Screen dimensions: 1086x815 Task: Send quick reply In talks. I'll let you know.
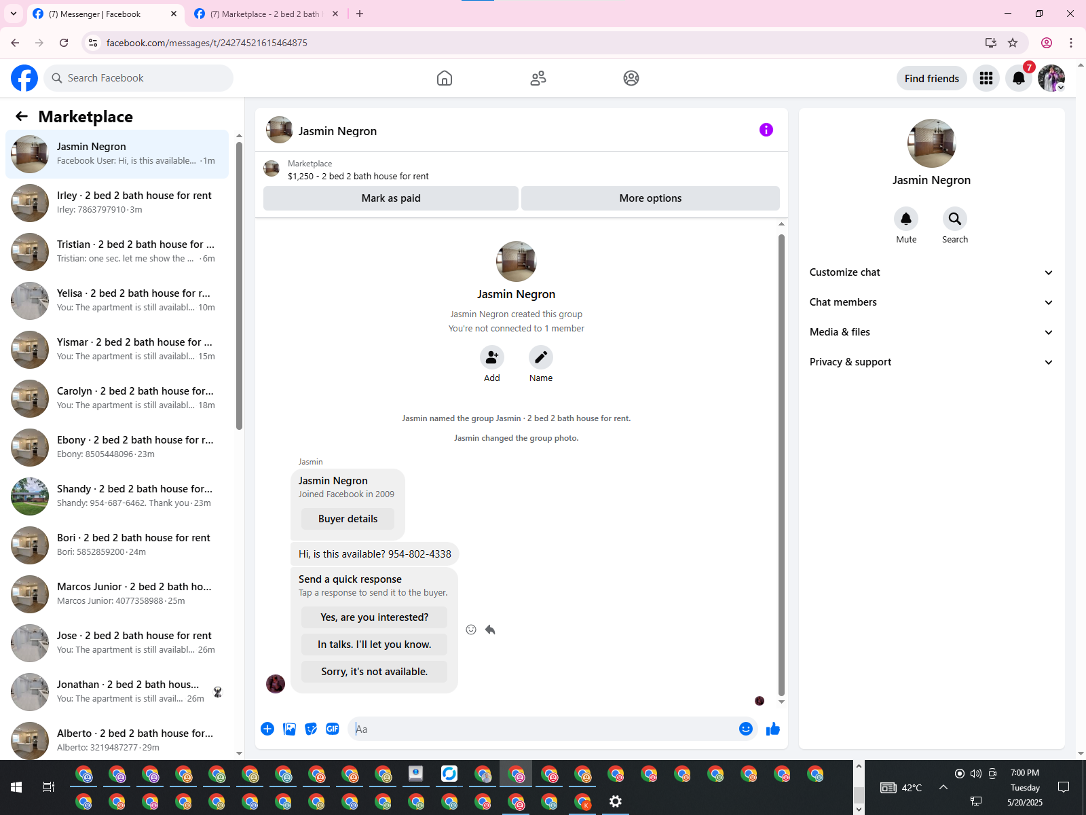click(374, 645)
